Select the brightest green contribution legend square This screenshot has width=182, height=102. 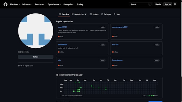click(x=153, y=96)
